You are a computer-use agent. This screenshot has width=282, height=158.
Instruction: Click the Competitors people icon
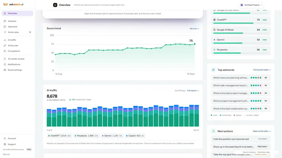pos(5,51)
